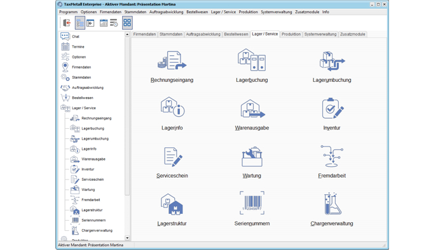Open Chargenverwaltung flask icon
Viewport: 445px width, 250px height.
[332, 204]
